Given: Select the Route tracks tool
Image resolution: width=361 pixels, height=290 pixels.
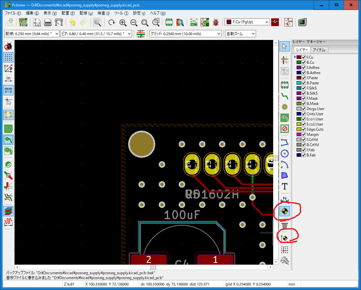Looking at the screenshot, I should point(285,96).
